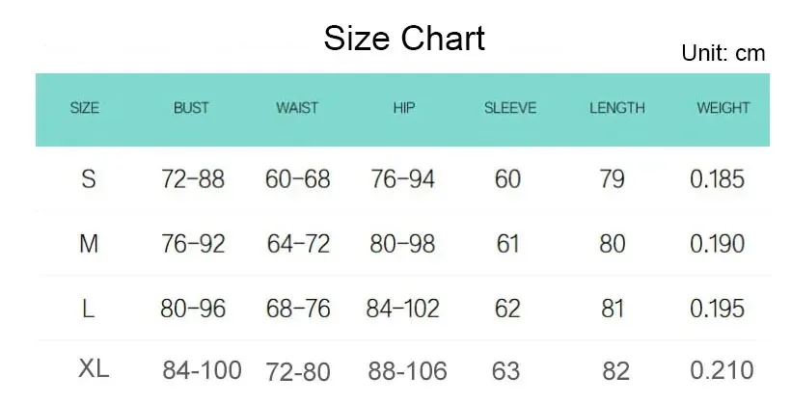Image resolution: width=791 pixels, height=404 pixels.
Task: Select the BUST column header
Action: click(x=191, y=108)
